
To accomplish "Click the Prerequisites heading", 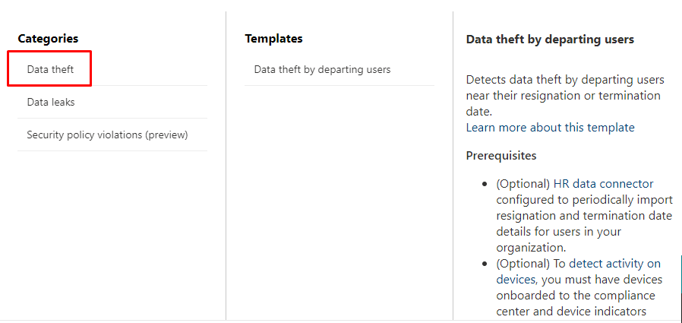I will [x=500, y=155].
